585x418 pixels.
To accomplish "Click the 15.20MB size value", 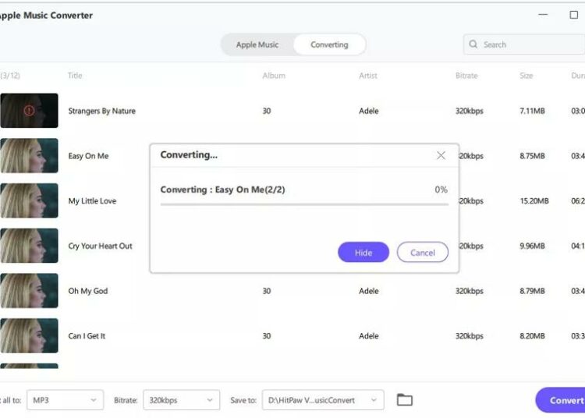I will [534, 201].
